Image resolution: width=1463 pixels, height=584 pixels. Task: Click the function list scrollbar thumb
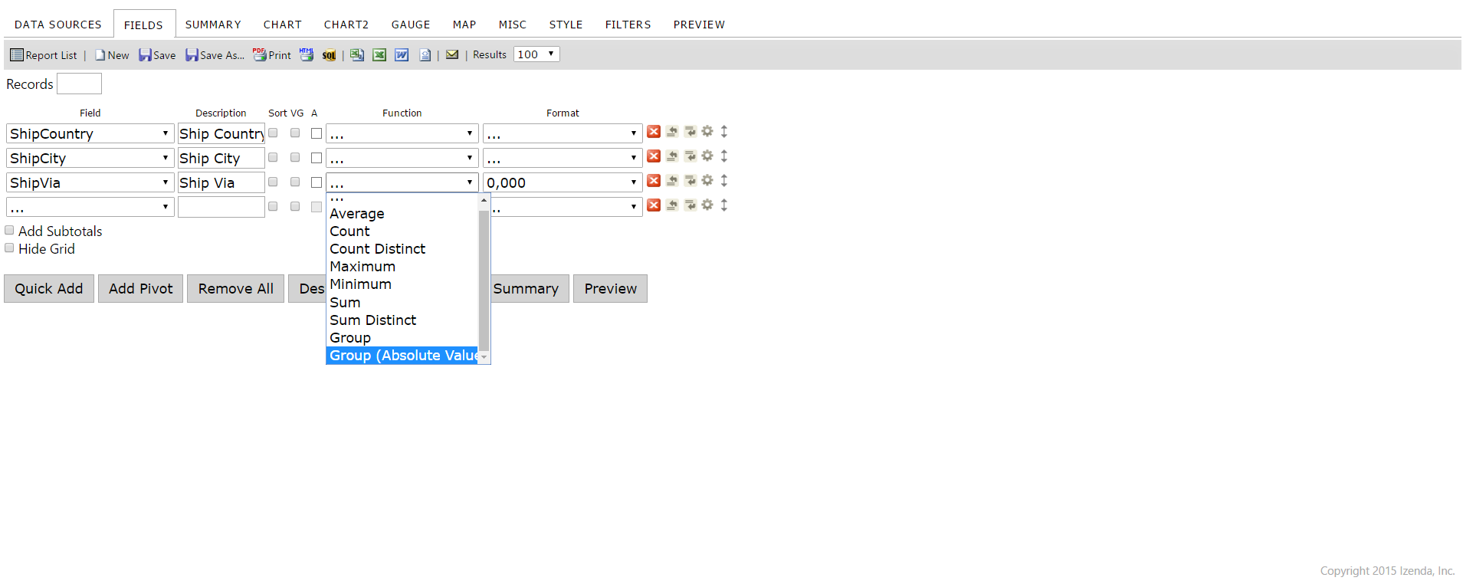[484, 280]
